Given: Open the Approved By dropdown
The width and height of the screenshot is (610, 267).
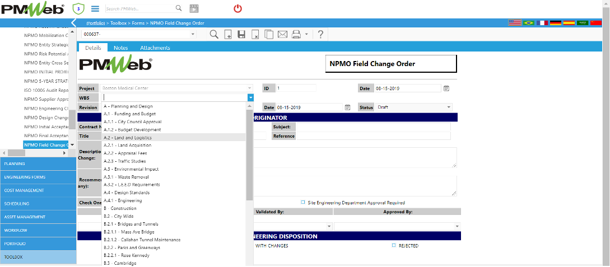Looking at the screenshot, I should (458, 226).
